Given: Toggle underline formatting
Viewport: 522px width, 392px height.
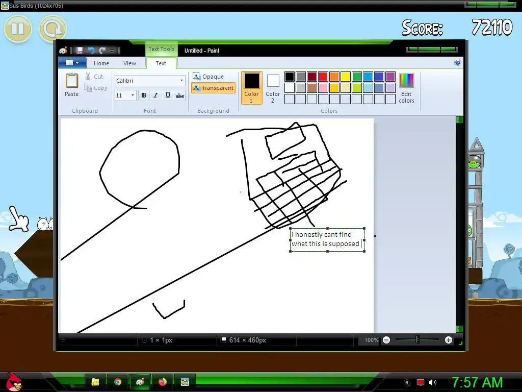Looking at the screenshot, I should pyautogui.click(x=168, y=95).
